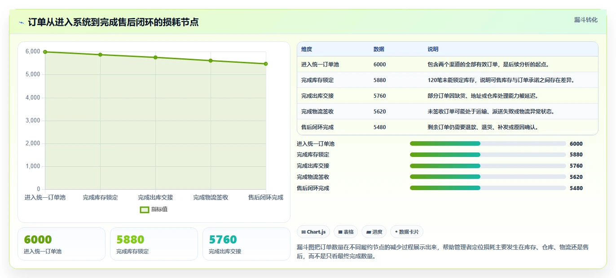Viewport: 616px width, 278px height.
Task: Open the 5880 完成库存锁定 stat card
Action: click(x=154, y=244)
